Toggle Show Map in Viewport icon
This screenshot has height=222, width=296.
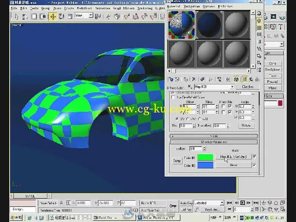coord(236,79)
